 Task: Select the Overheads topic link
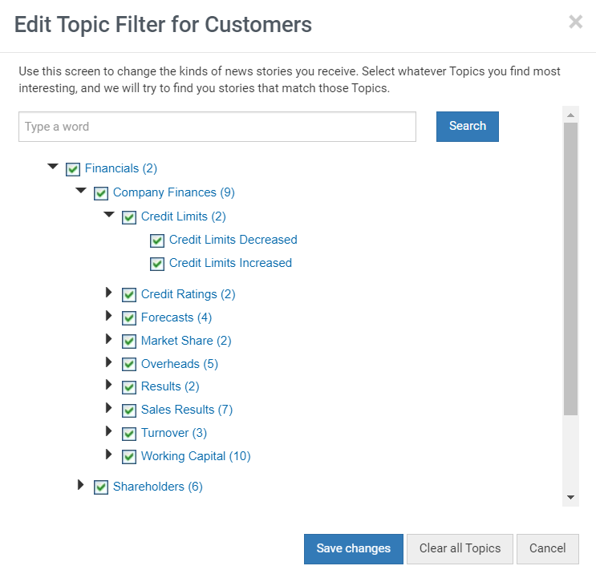180,364
